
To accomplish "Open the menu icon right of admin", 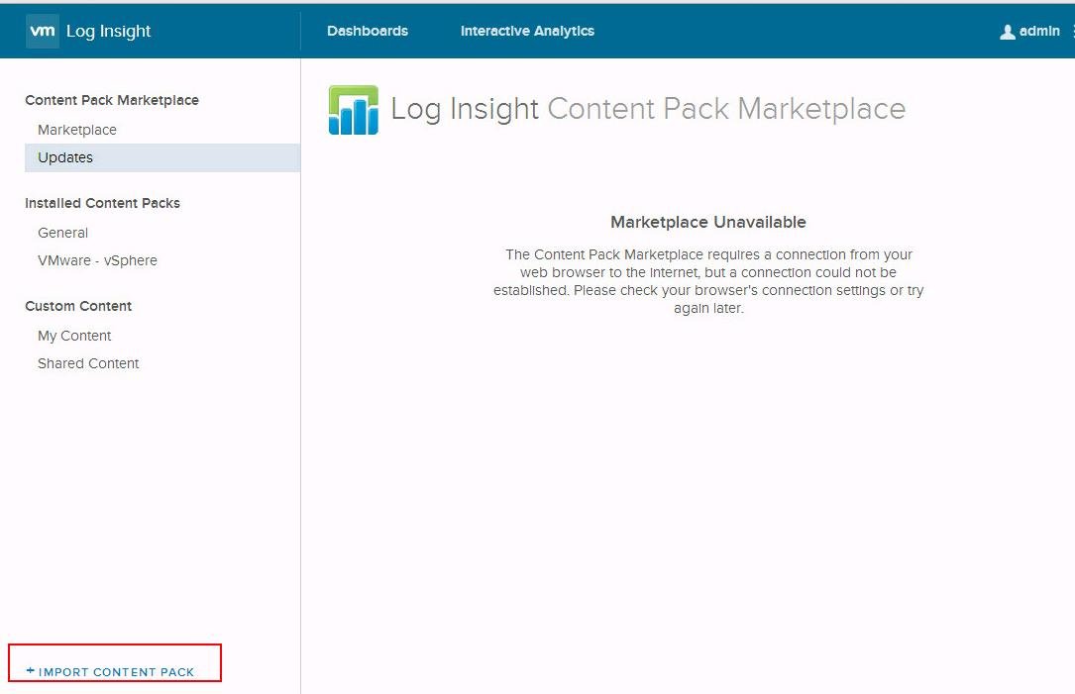I will click(x=1072, y=32).
